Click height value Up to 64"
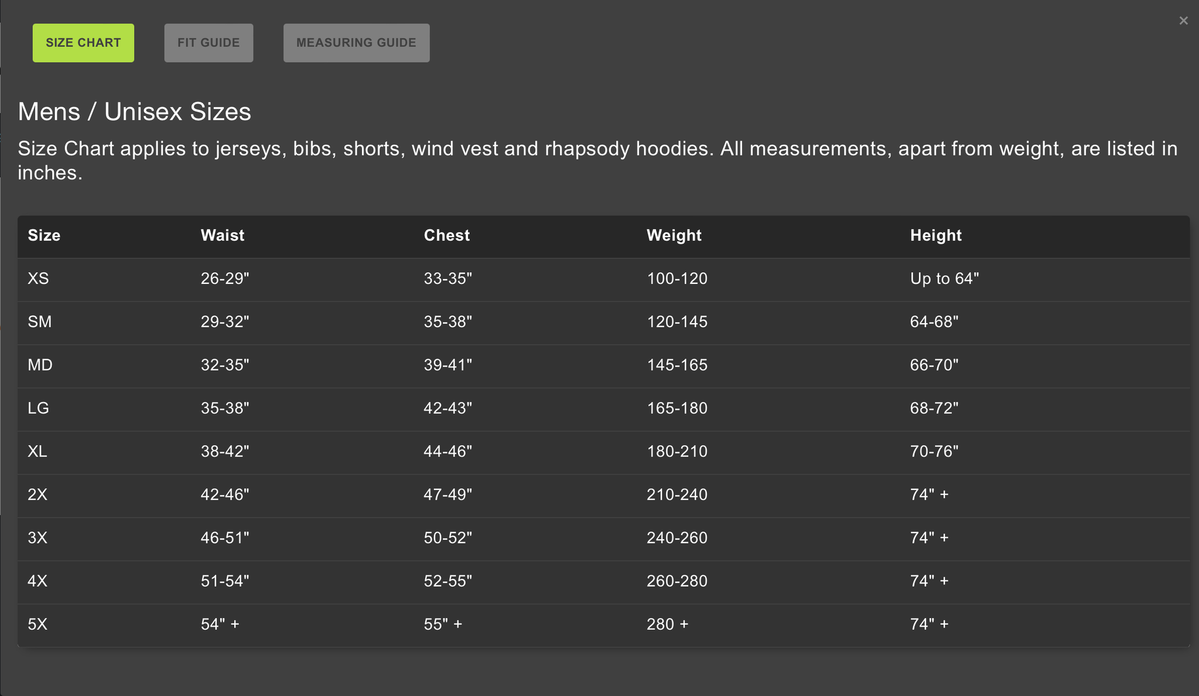Screen dimensions: 1199x696 pyautogui.click(x=945, y=279)
